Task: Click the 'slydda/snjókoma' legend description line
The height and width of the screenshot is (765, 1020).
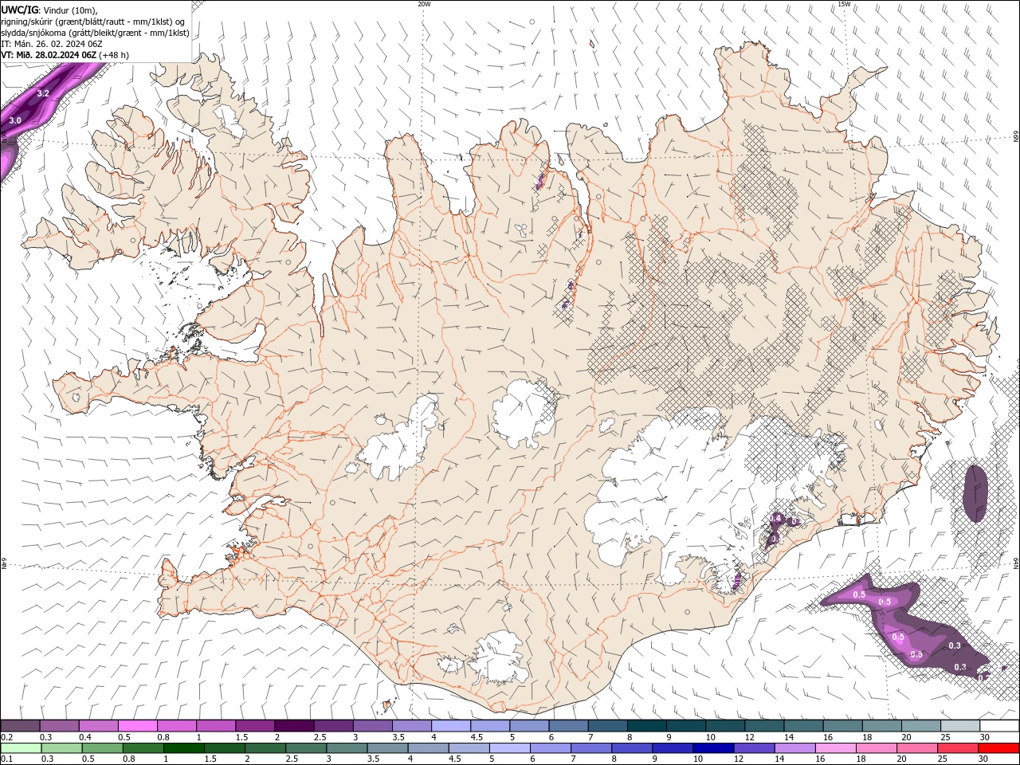Action: [95, 33]
